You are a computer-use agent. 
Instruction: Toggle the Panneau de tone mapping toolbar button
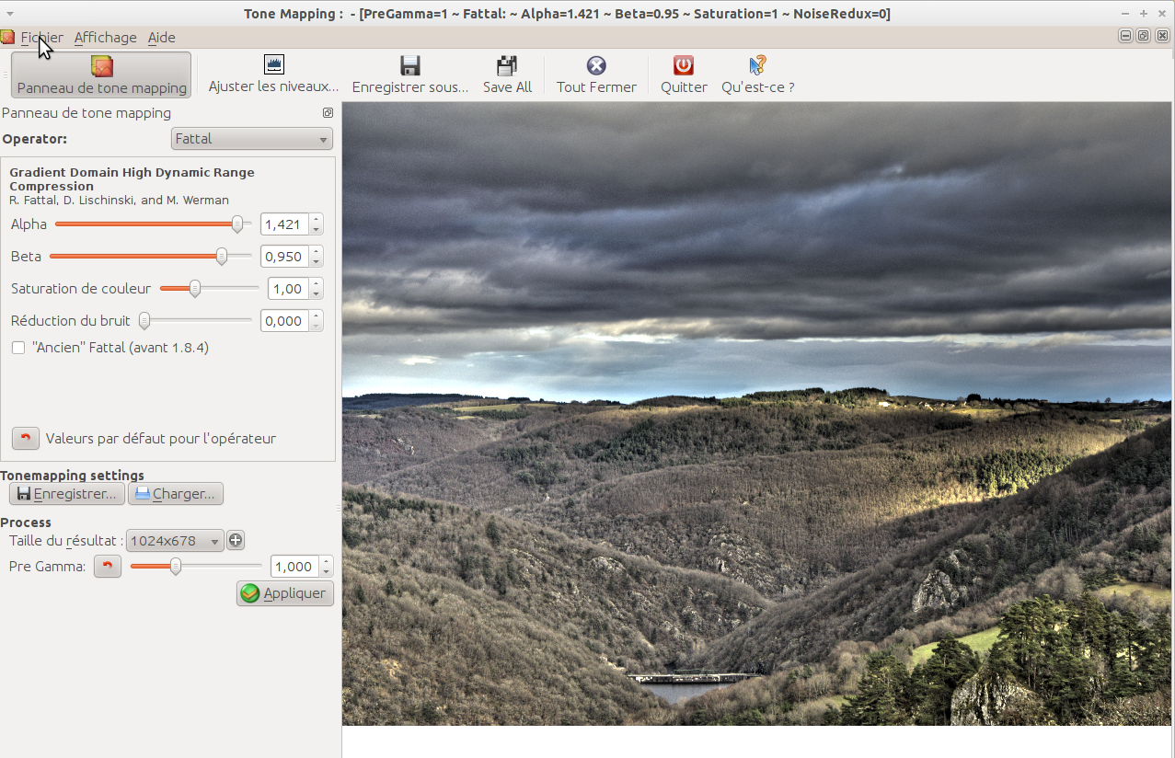(x=101, y=75)
